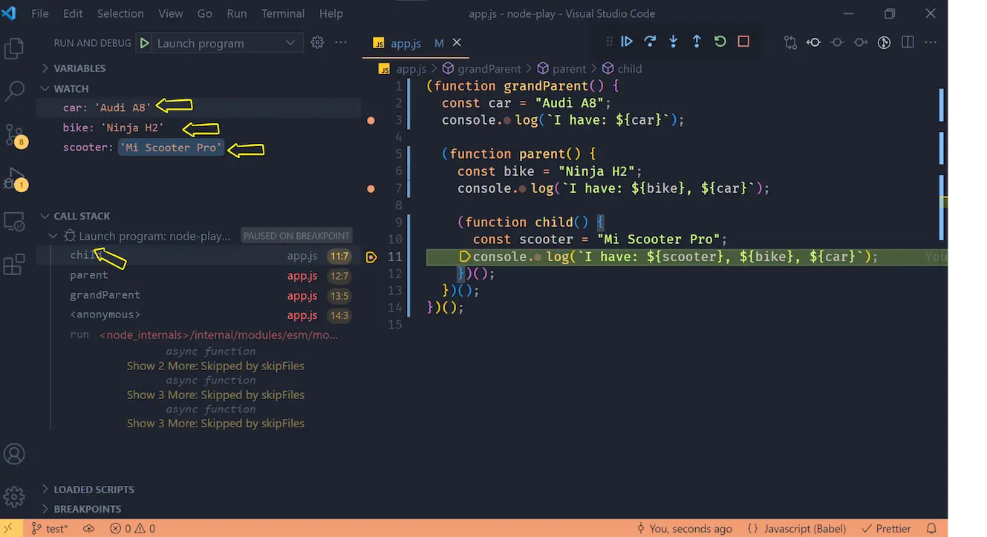The width and height of the screenshot is (987, 537).
Task: Open the Edit menu
Action: tap(73, 13)
